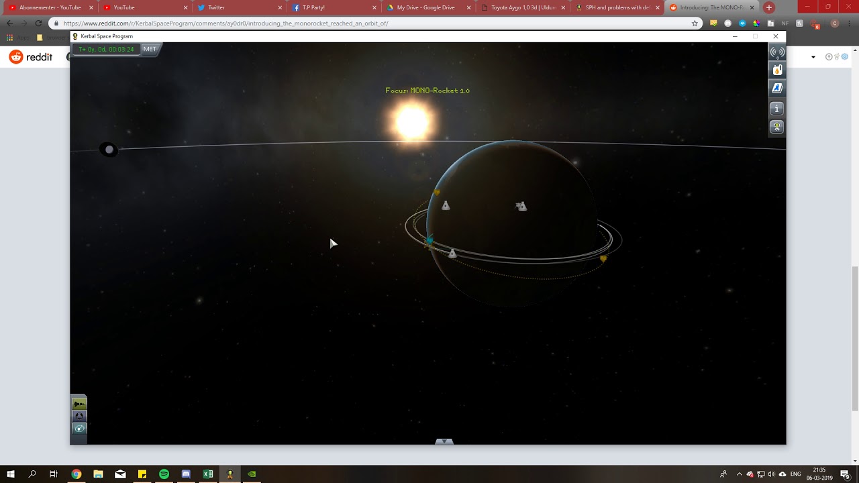Click the blue gear icon on the reddit header

[844, 57]
